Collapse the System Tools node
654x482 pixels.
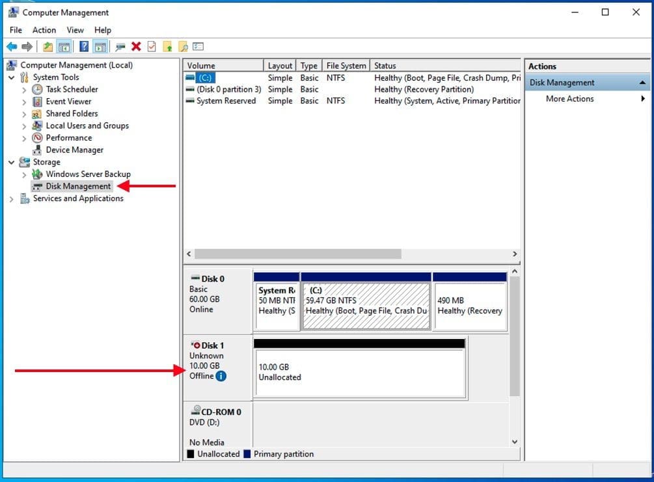pyautogui.click(x=12, y=77)
